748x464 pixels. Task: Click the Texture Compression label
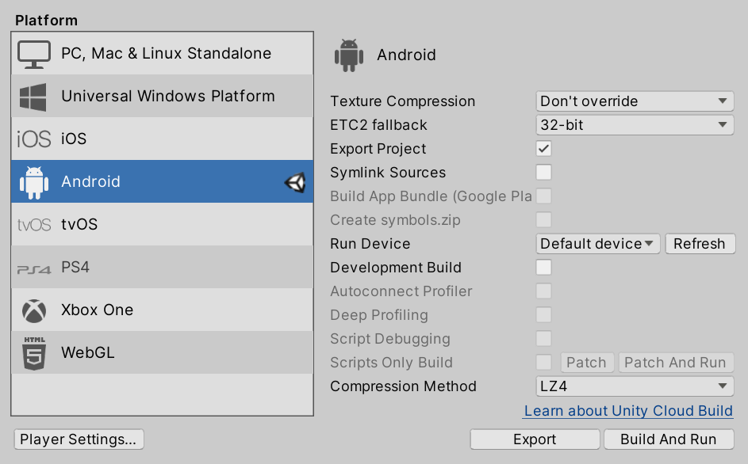click(403, 101)
